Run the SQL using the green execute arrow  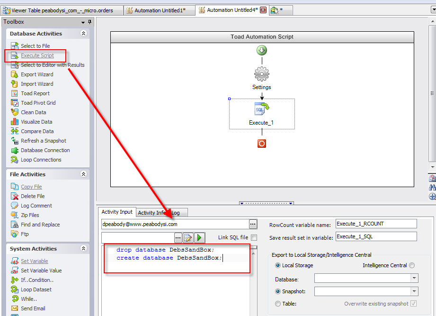click(198, 237)
